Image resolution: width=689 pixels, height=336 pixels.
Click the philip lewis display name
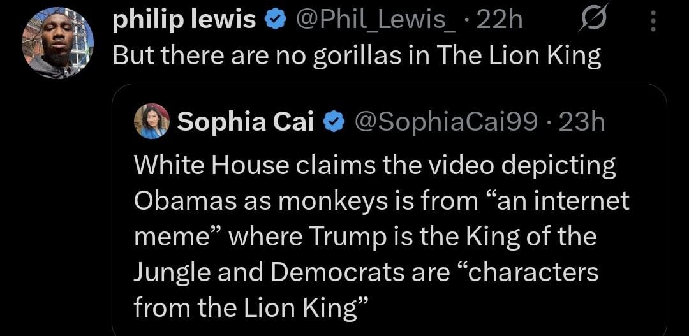(184, 21)
